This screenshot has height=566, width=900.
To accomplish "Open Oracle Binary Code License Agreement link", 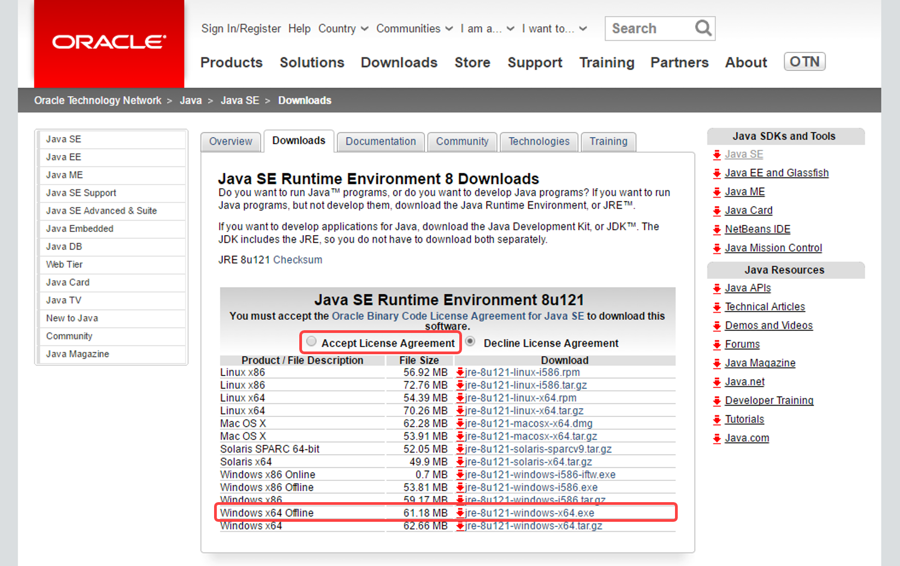I will tap(458, 316).
